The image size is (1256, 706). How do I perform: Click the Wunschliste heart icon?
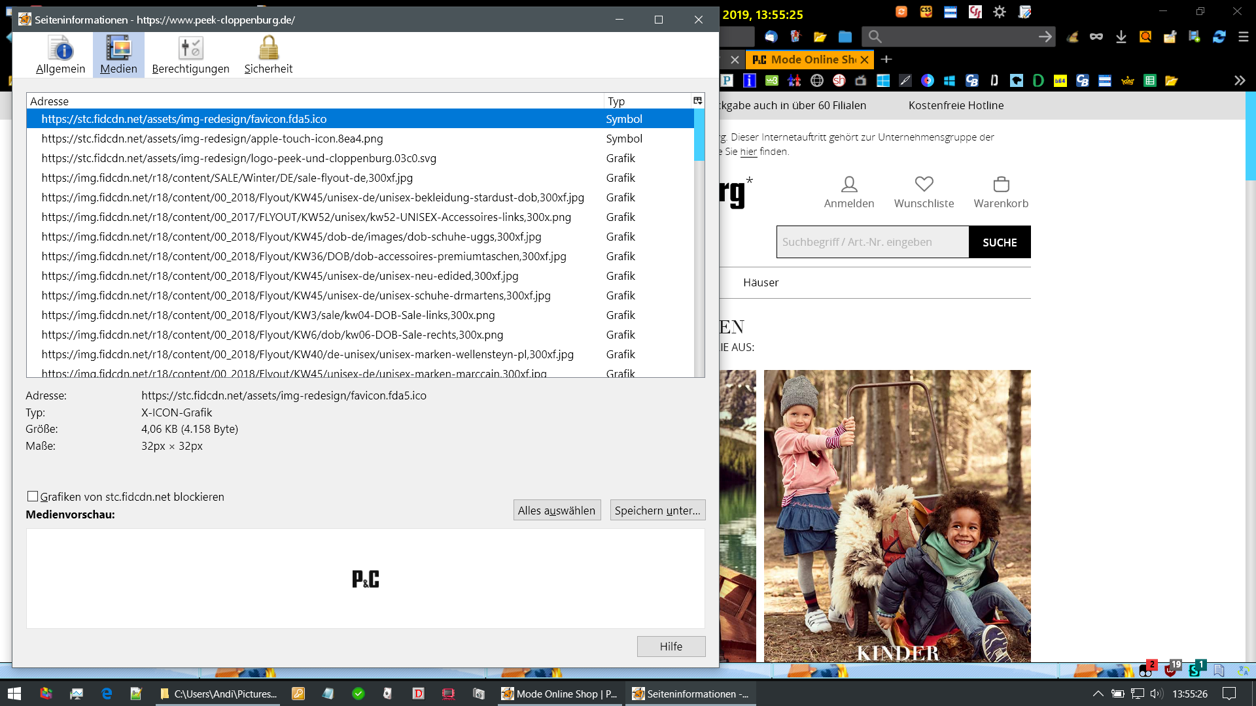[924, 184]
